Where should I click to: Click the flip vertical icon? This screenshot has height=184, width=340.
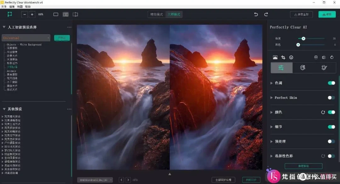pos(316,57)
